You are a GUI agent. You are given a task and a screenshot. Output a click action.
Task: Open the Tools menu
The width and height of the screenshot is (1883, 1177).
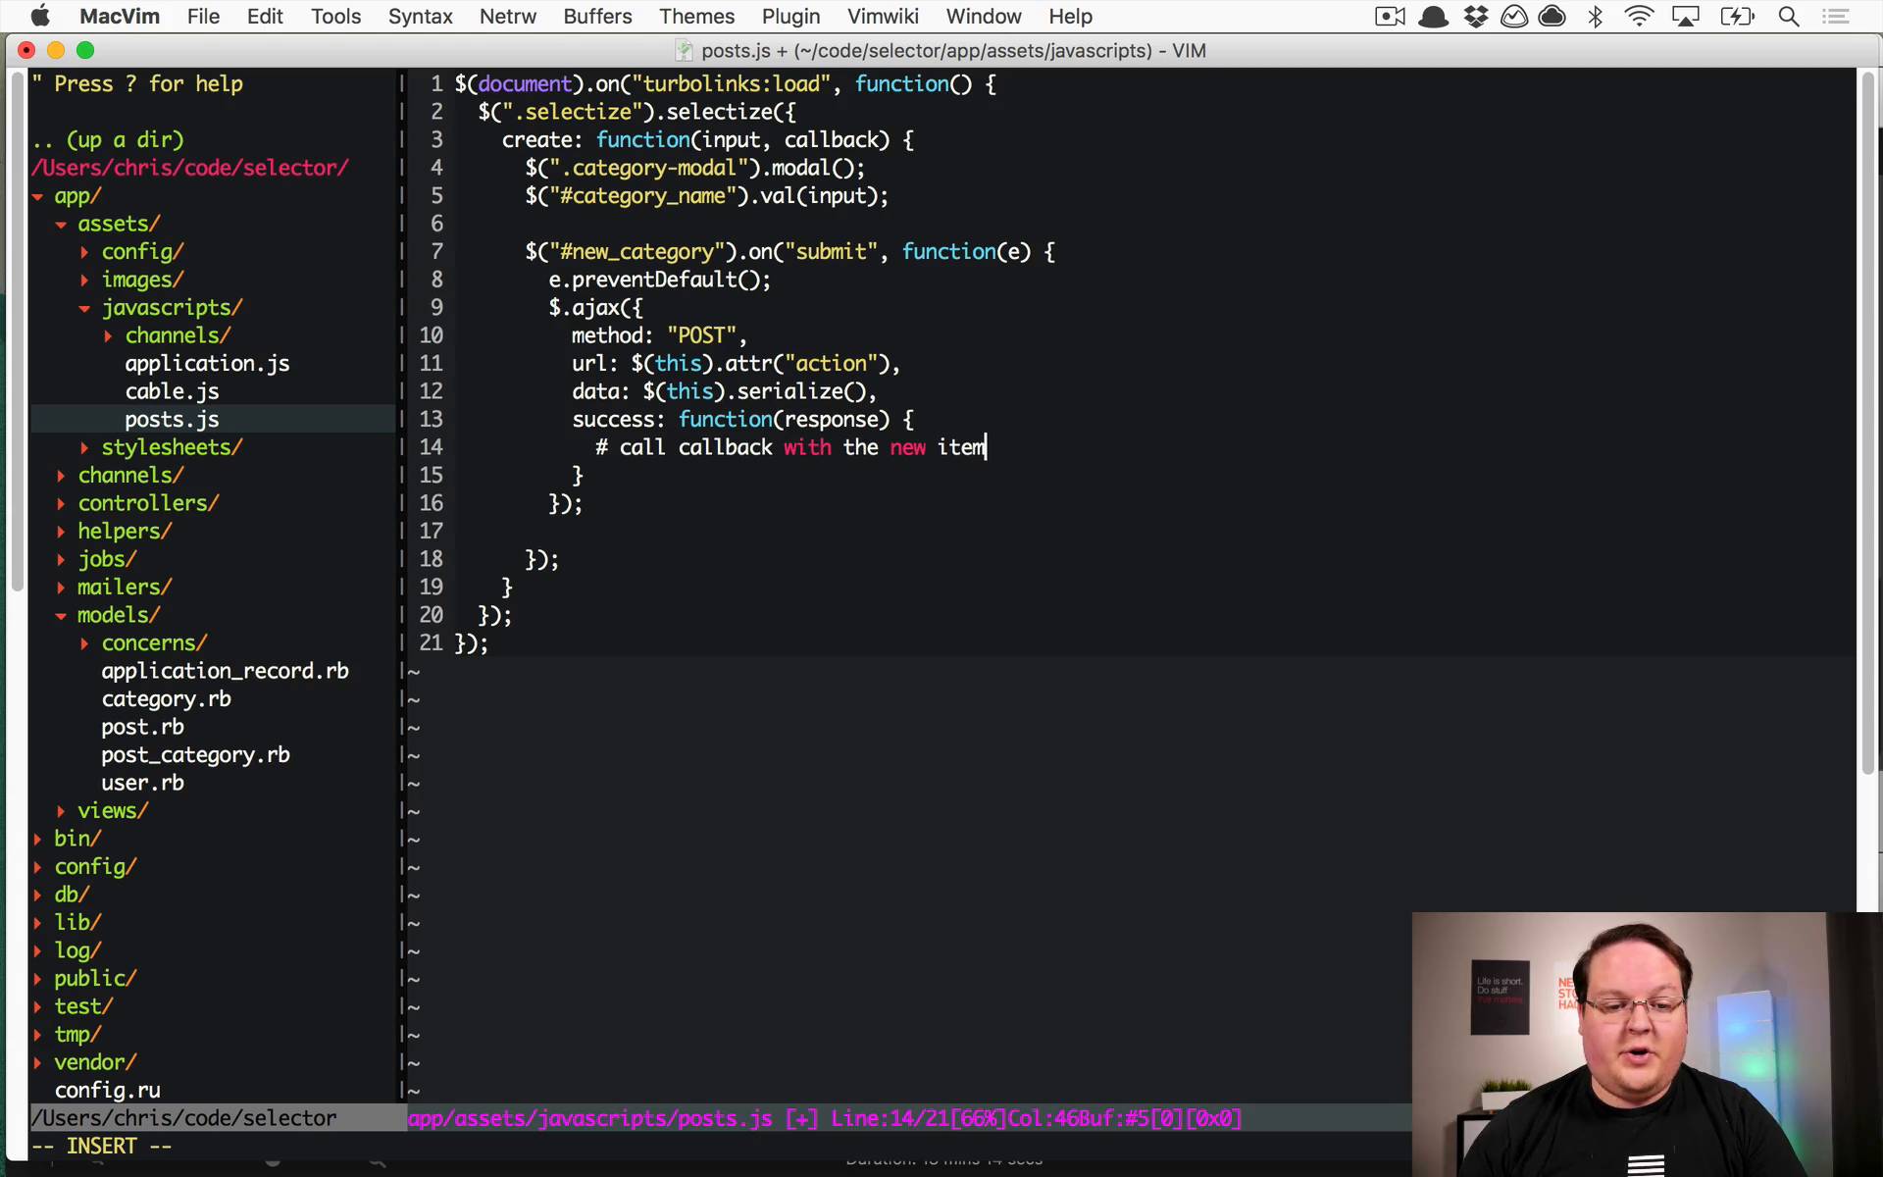pos(335,16)
